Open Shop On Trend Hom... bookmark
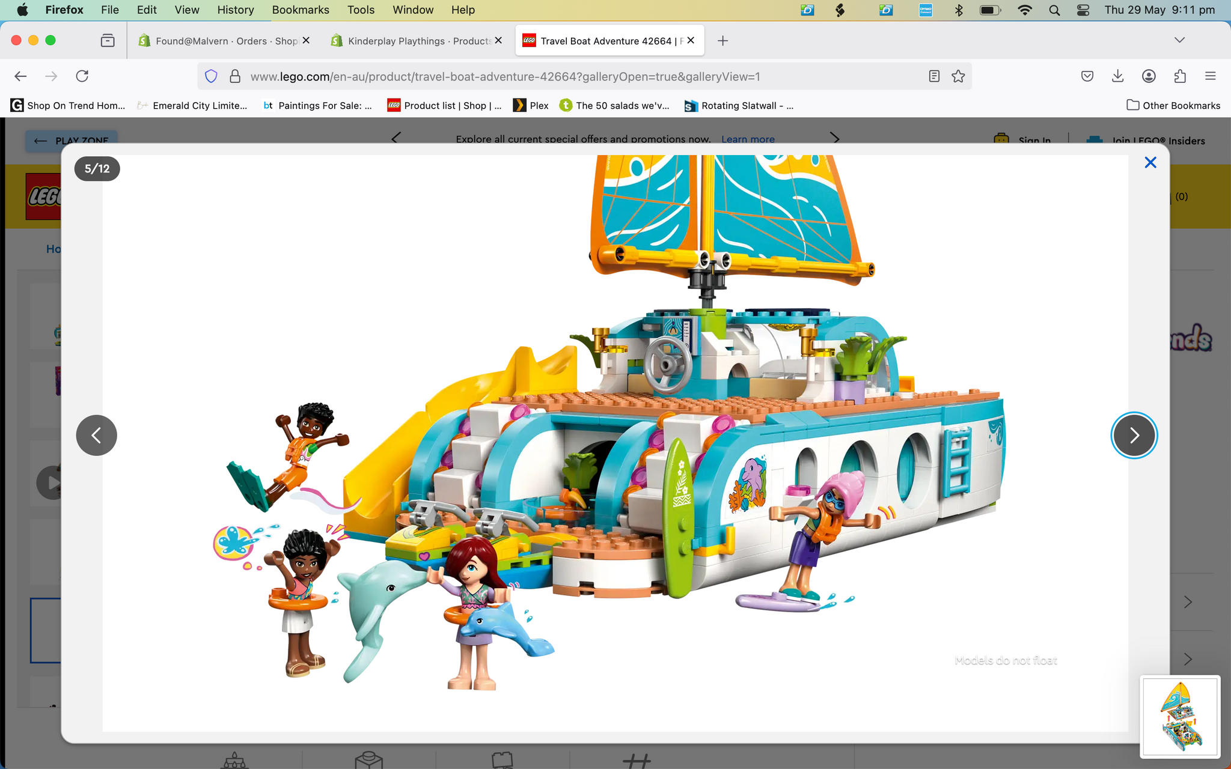The image size is (1231, 769). coord(68,106)
